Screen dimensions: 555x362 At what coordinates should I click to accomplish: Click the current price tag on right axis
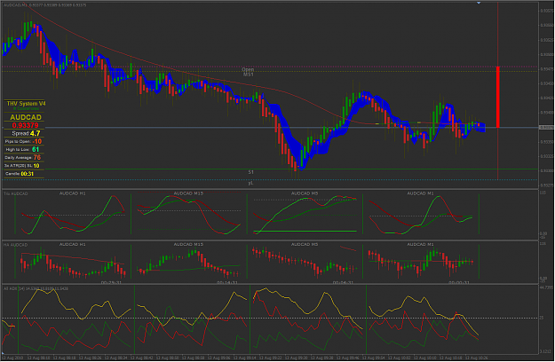point(546,127)
